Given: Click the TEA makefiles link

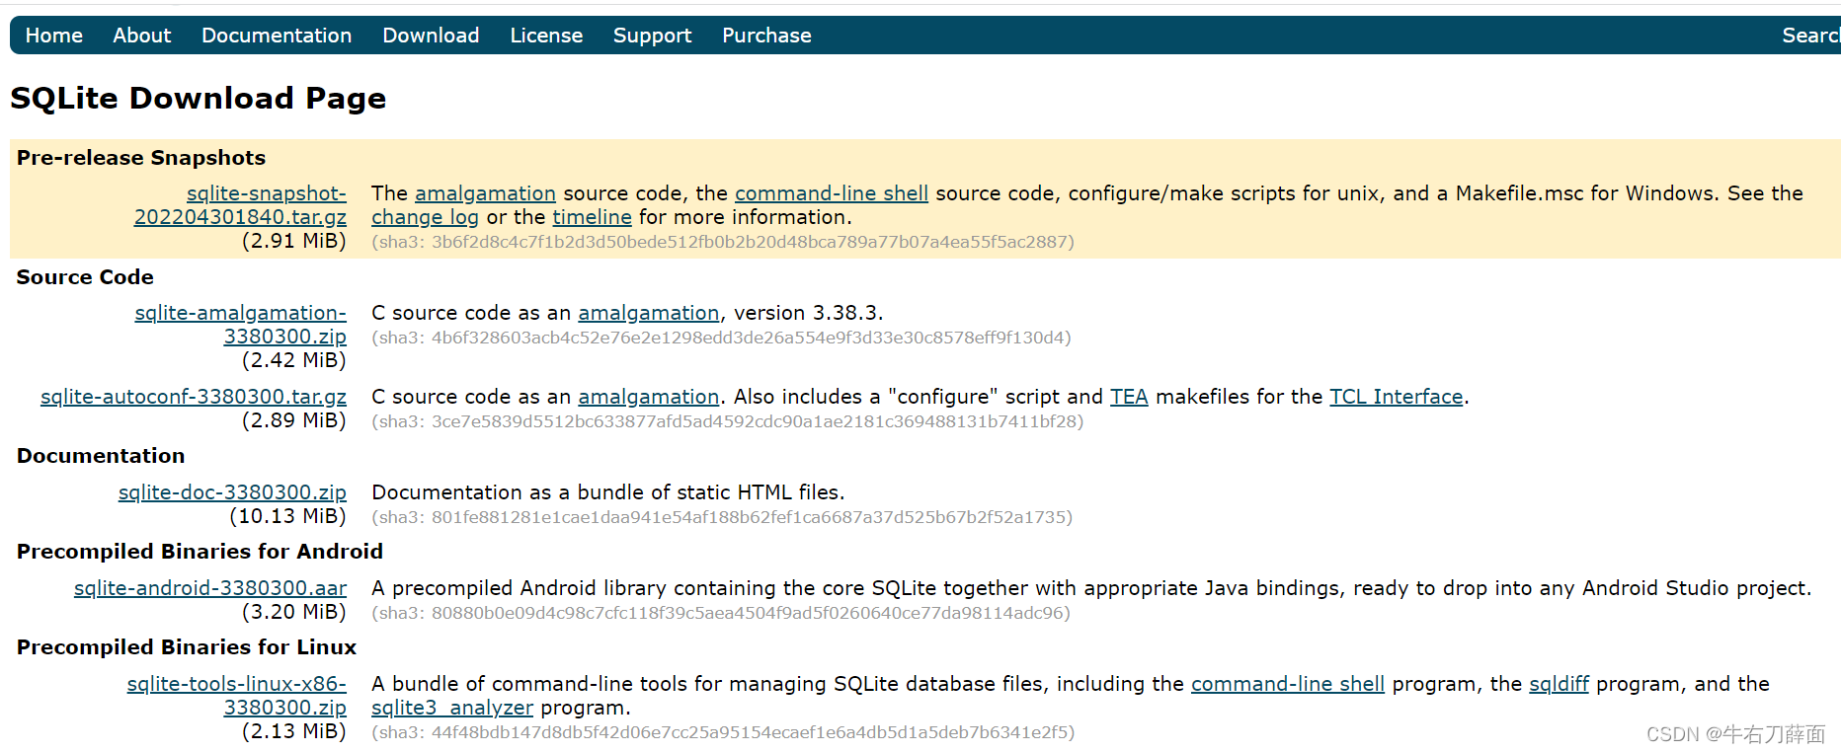Looking at the screenshot, I should click(x=1128, y=397).
